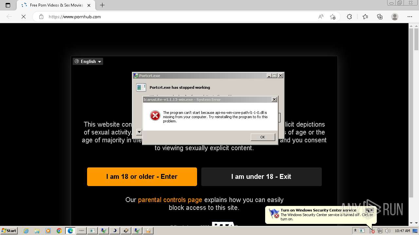Open the volume speaker tray icon

(x=388, y=231)
